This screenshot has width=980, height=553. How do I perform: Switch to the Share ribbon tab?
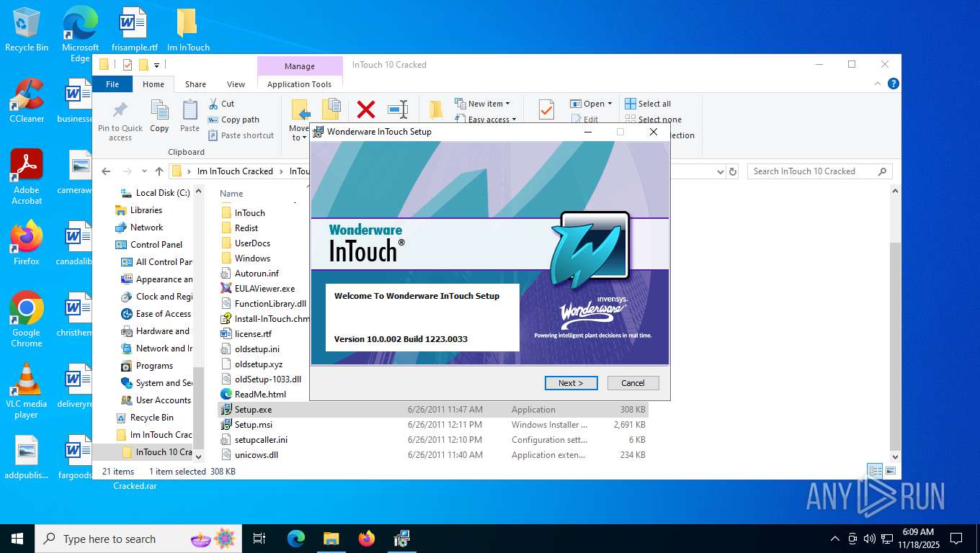pyautogui.click(x=195, y=84)
